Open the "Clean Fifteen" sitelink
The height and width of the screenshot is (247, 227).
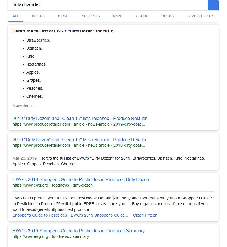click(145, 215)
